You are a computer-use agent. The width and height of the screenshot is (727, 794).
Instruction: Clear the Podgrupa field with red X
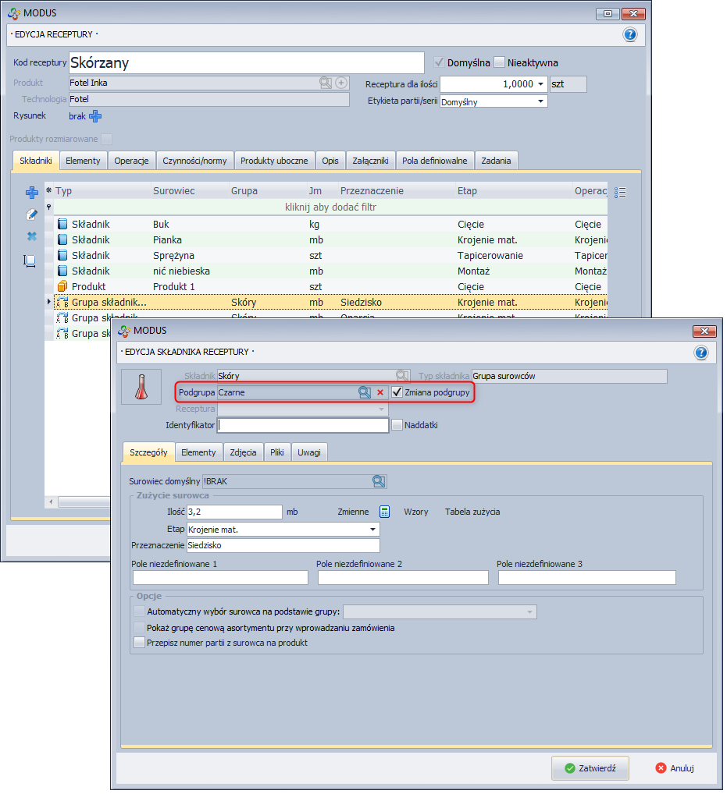[380, 392]
